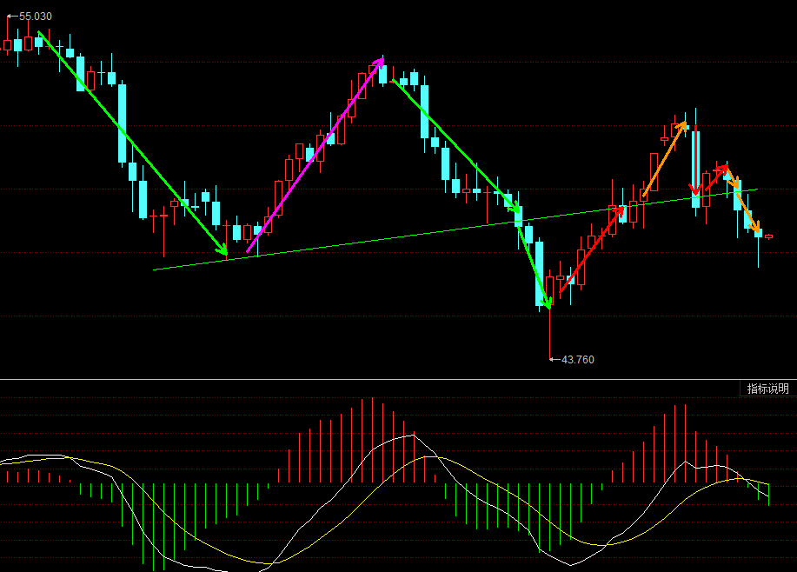
Task: Select the first long green downward arrow
Action: [130, 142]
